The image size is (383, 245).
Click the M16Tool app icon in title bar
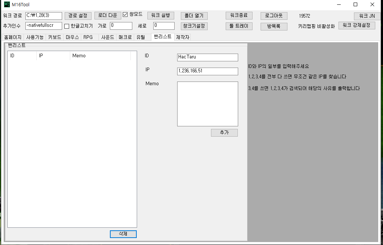click(x=7, y=5)
